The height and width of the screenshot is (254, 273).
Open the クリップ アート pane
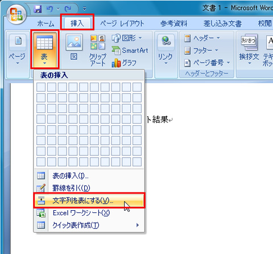coord(98,51)
